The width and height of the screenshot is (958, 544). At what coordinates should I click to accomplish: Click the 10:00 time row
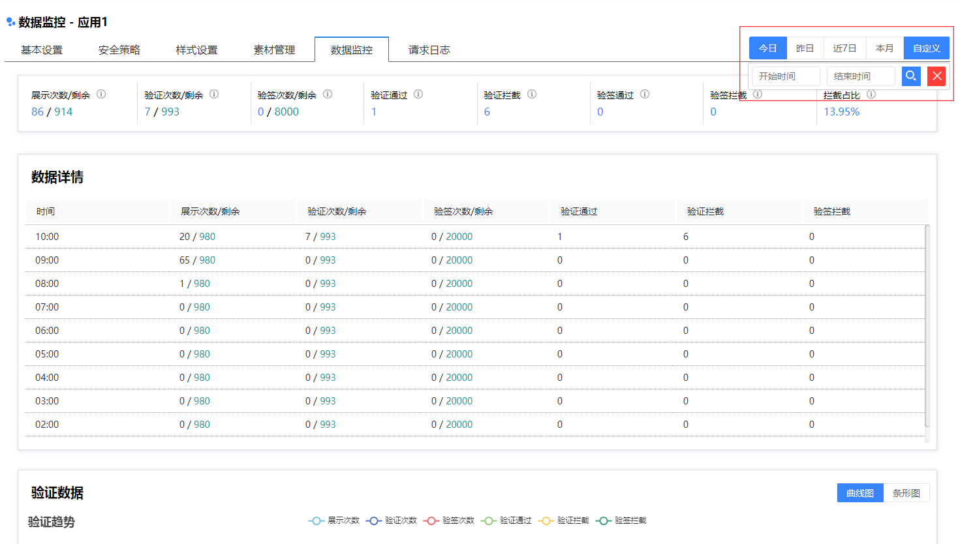[x=475, y=237]
